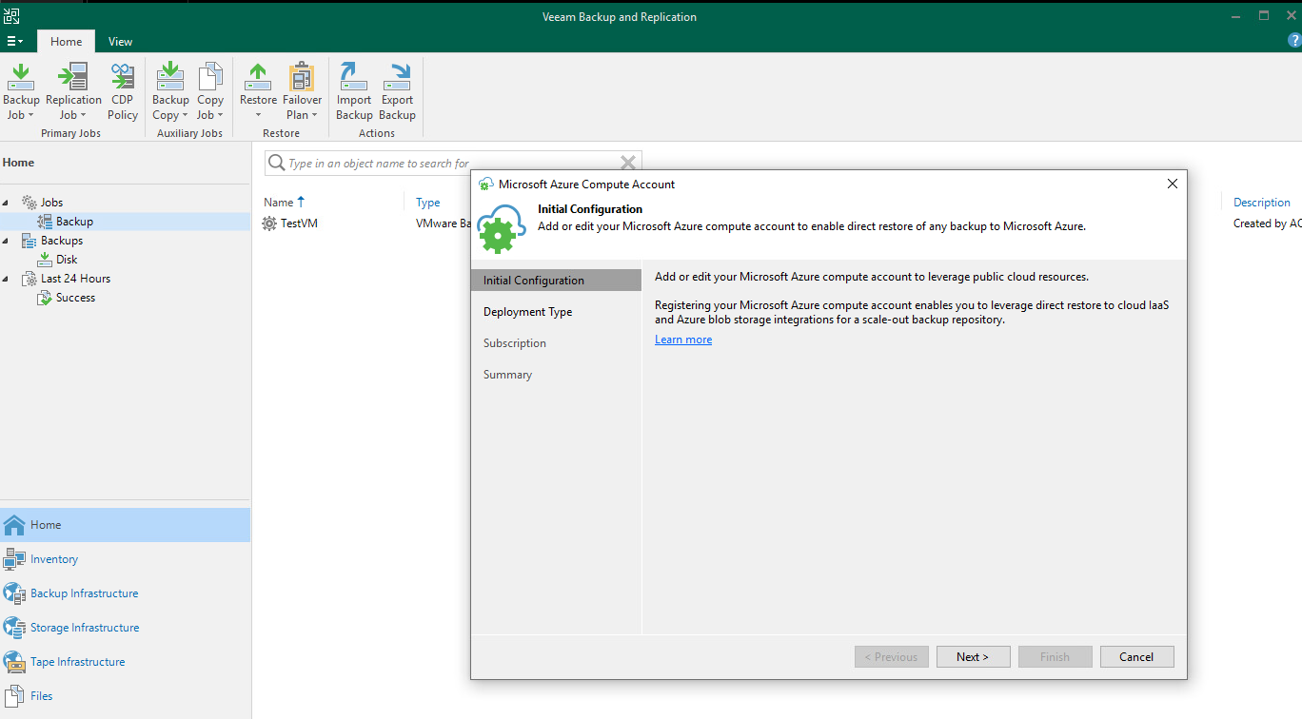Click the Description column header
This screenshot has height=719, width=1302.
[1262, 203]
